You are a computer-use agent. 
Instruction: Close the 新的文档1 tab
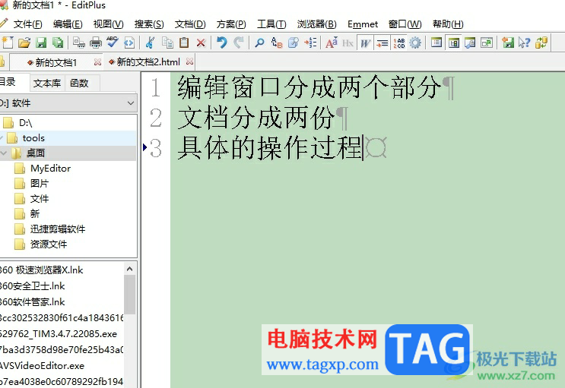[97, 62]
